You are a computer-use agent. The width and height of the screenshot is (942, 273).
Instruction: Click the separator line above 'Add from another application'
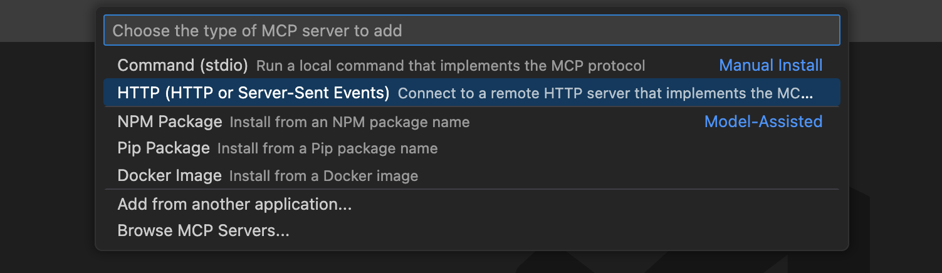(471, 189)
